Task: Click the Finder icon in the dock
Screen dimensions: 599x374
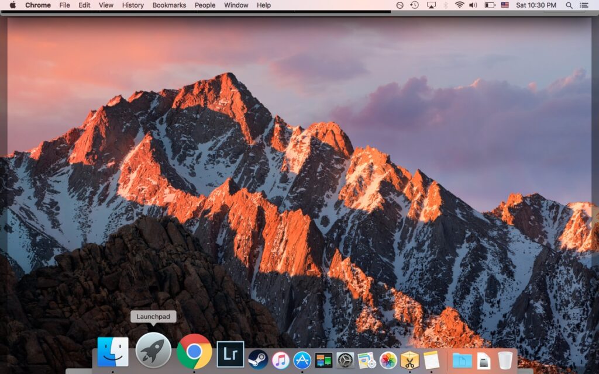Action: 113,351
